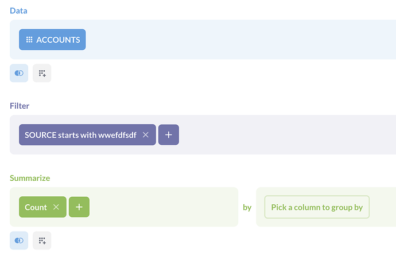
Task: Click empty space in the Data box
Action: 241,40
